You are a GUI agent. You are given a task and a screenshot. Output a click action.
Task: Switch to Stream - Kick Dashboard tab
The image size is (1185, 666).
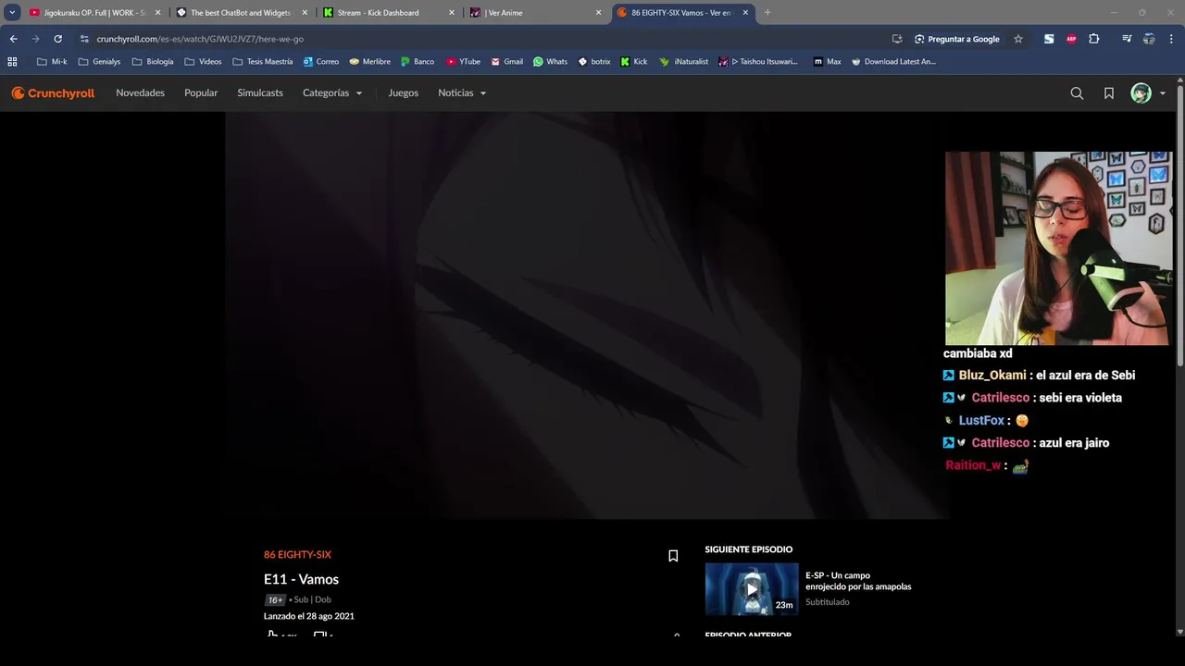[387, 13]
